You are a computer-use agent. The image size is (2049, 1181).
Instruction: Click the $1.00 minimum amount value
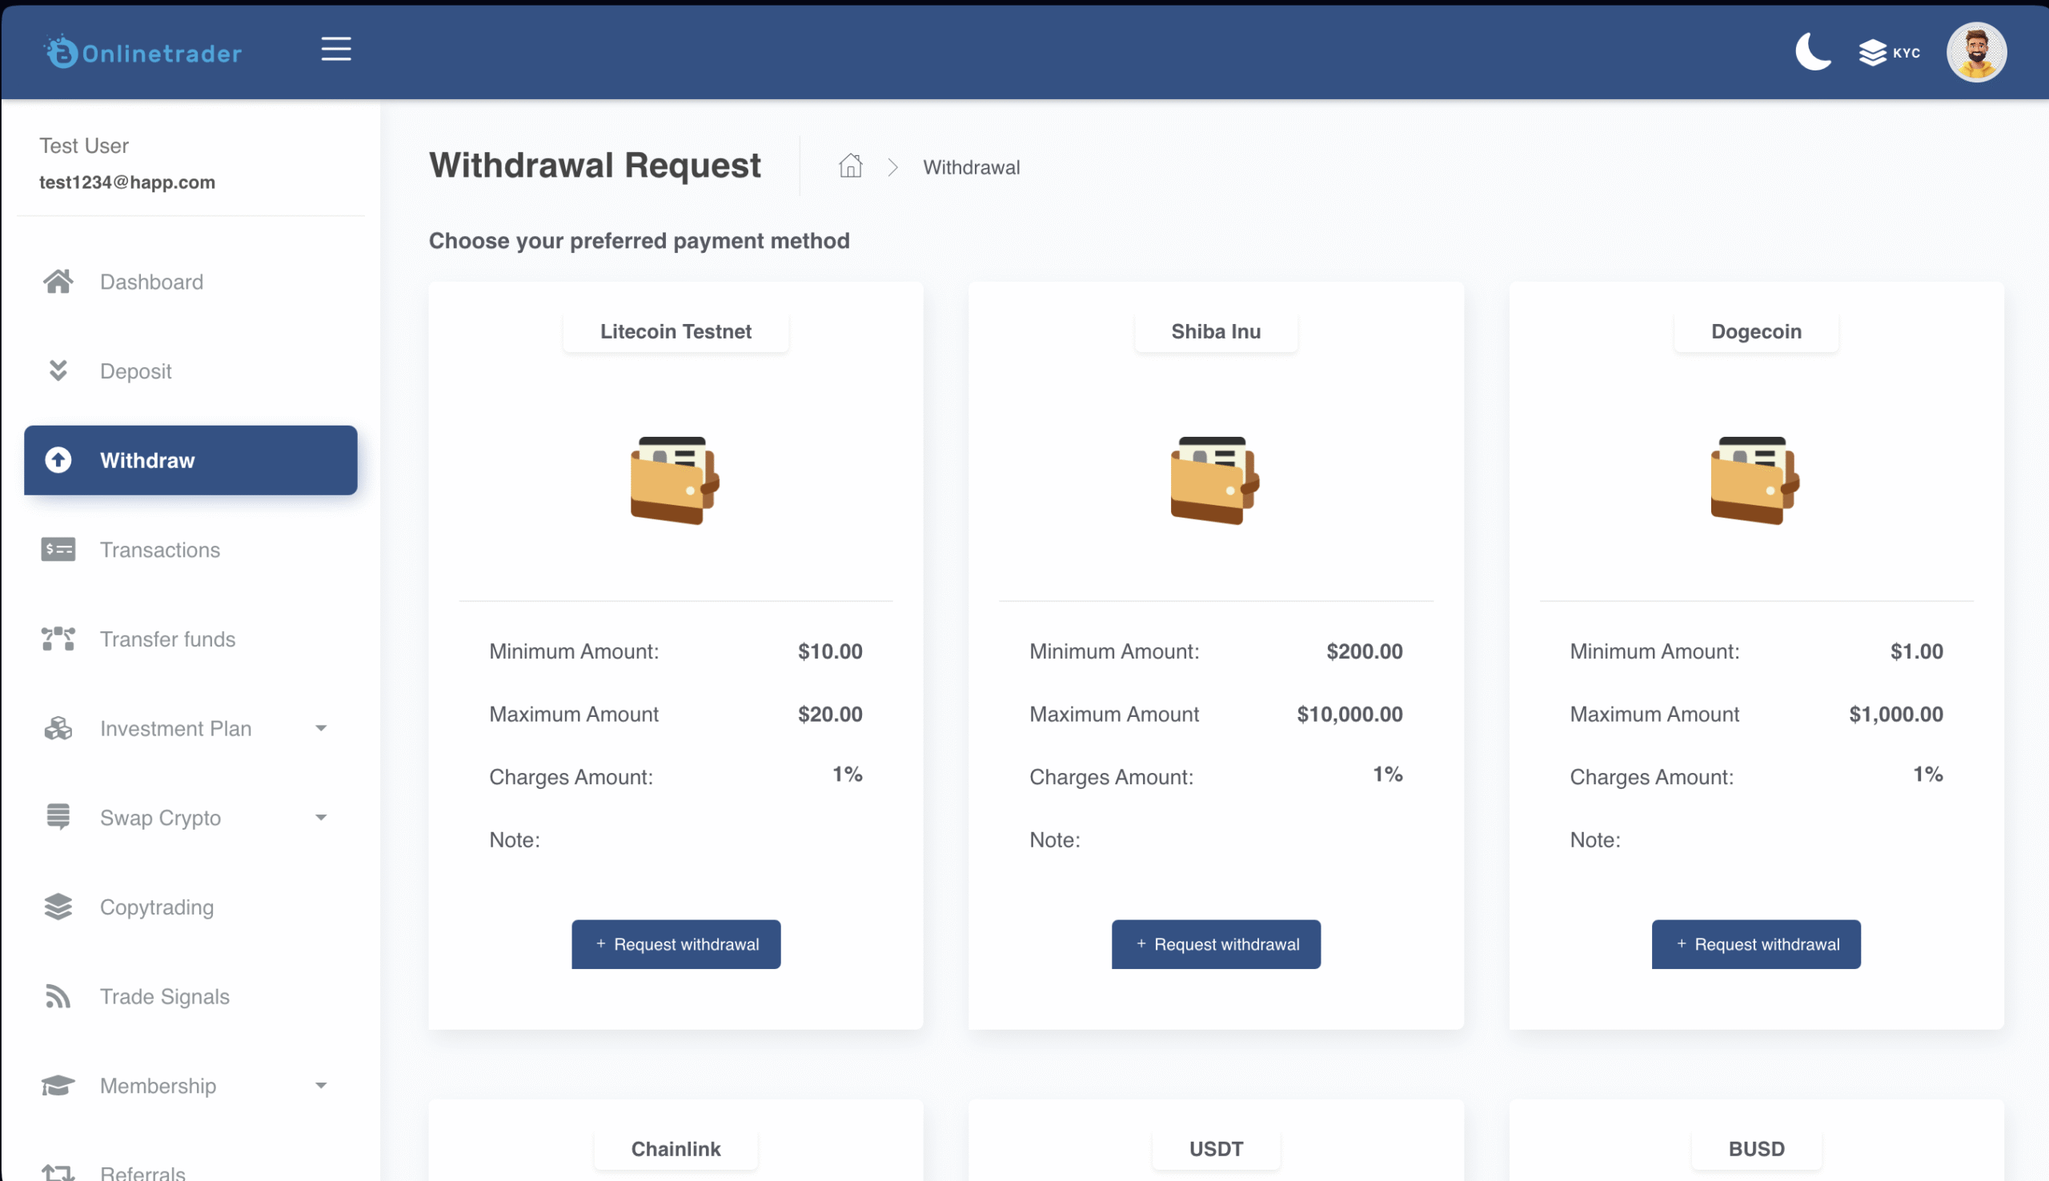pyautogui.click(x=1915, y=651)
